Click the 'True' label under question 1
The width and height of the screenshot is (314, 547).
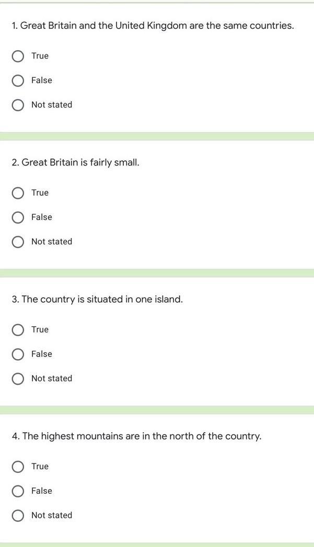(x=40, y=56)
